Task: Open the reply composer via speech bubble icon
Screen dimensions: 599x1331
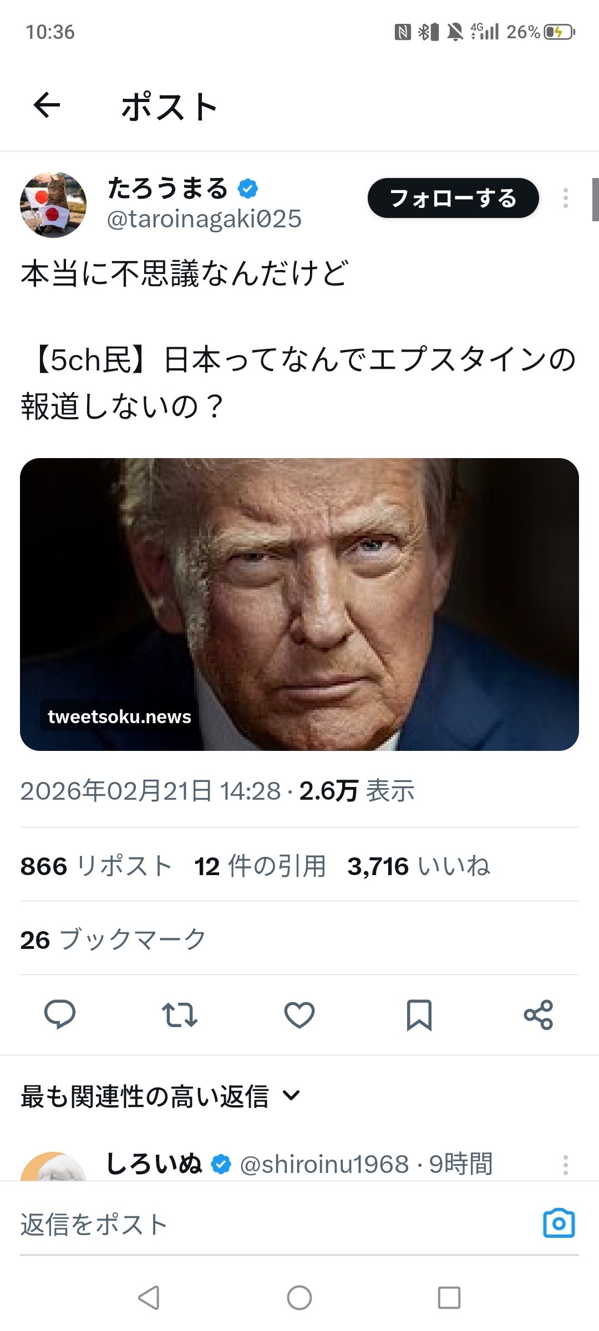Action: 61,1015
